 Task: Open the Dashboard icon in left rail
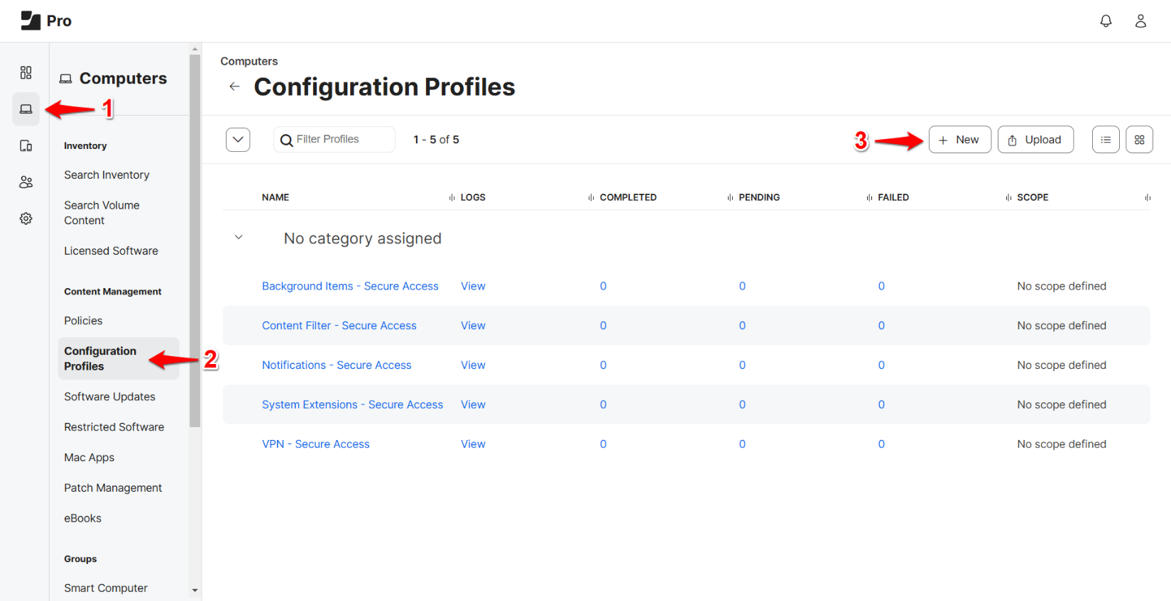[26, 72]
